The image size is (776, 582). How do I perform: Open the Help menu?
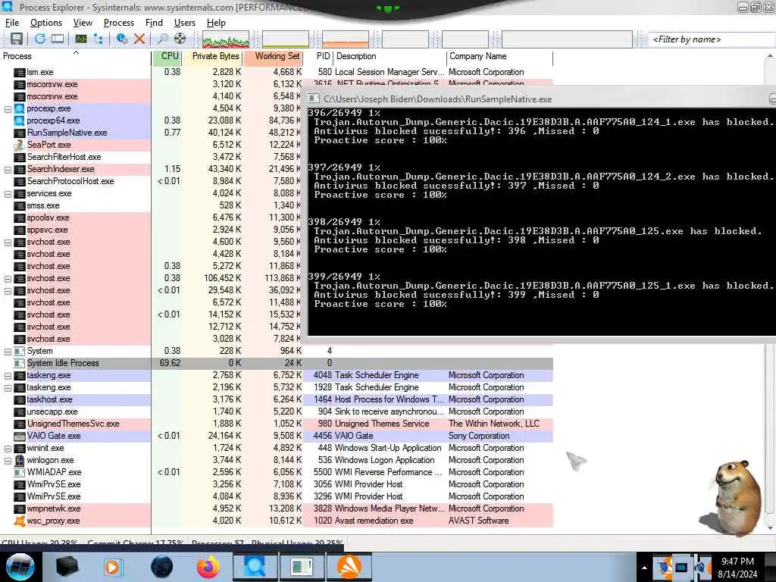tap(216, 23)
